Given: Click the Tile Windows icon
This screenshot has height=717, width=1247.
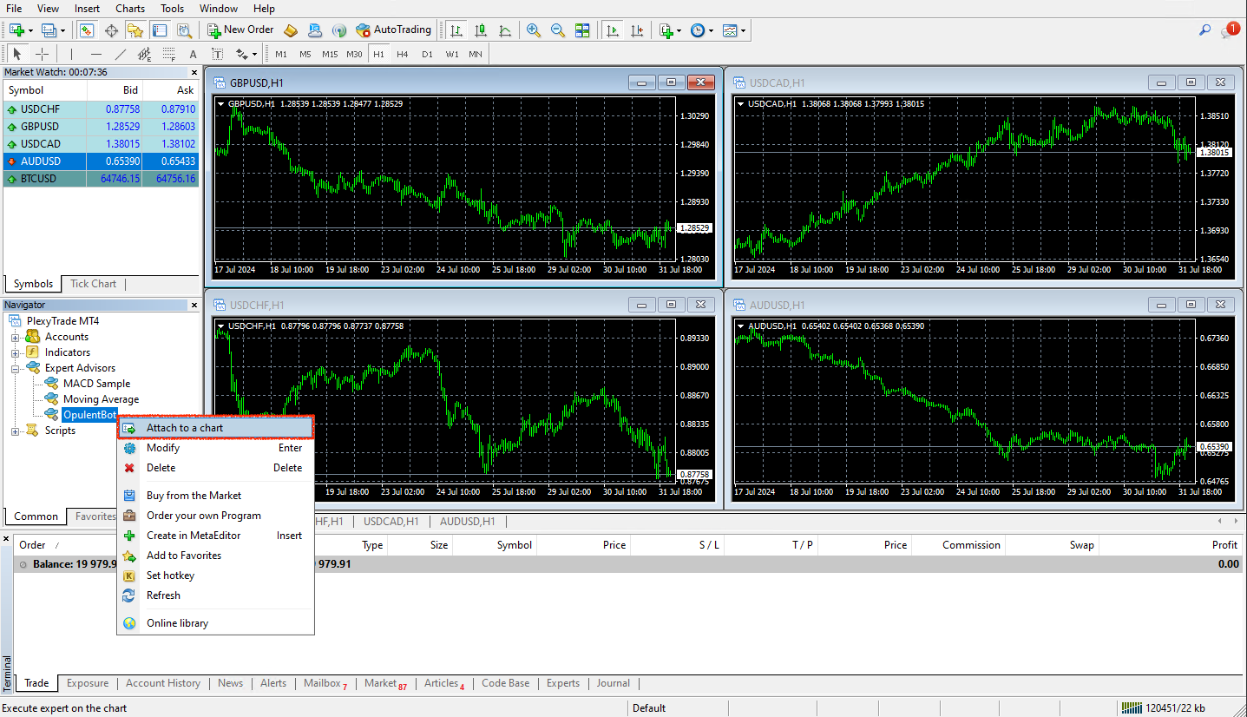Looking at the screenshot, I should click(582, 30).
